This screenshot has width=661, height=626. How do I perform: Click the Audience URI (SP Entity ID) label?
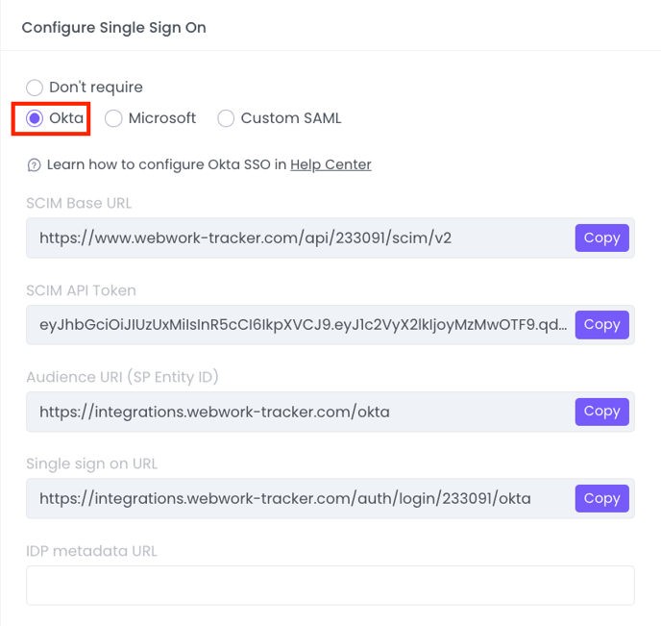click(x=122, y=377)
